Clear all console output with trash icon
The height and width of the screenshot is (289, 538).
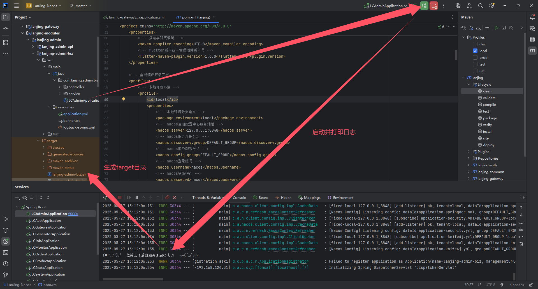(x=521, y=244)
